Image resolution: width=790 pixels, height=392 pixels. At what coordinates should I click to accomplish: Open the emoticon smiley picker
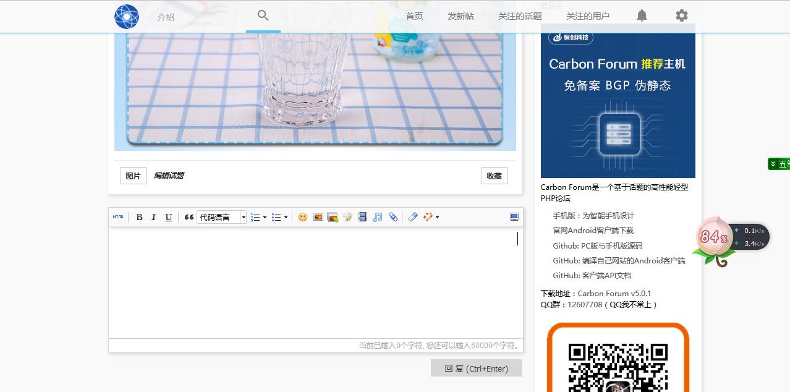click(x=303, y=217)
